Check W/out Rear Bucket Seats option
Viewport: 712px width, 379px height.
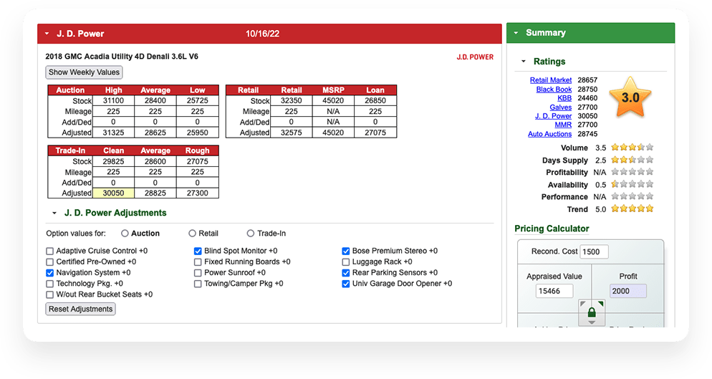tap(50, 294)
